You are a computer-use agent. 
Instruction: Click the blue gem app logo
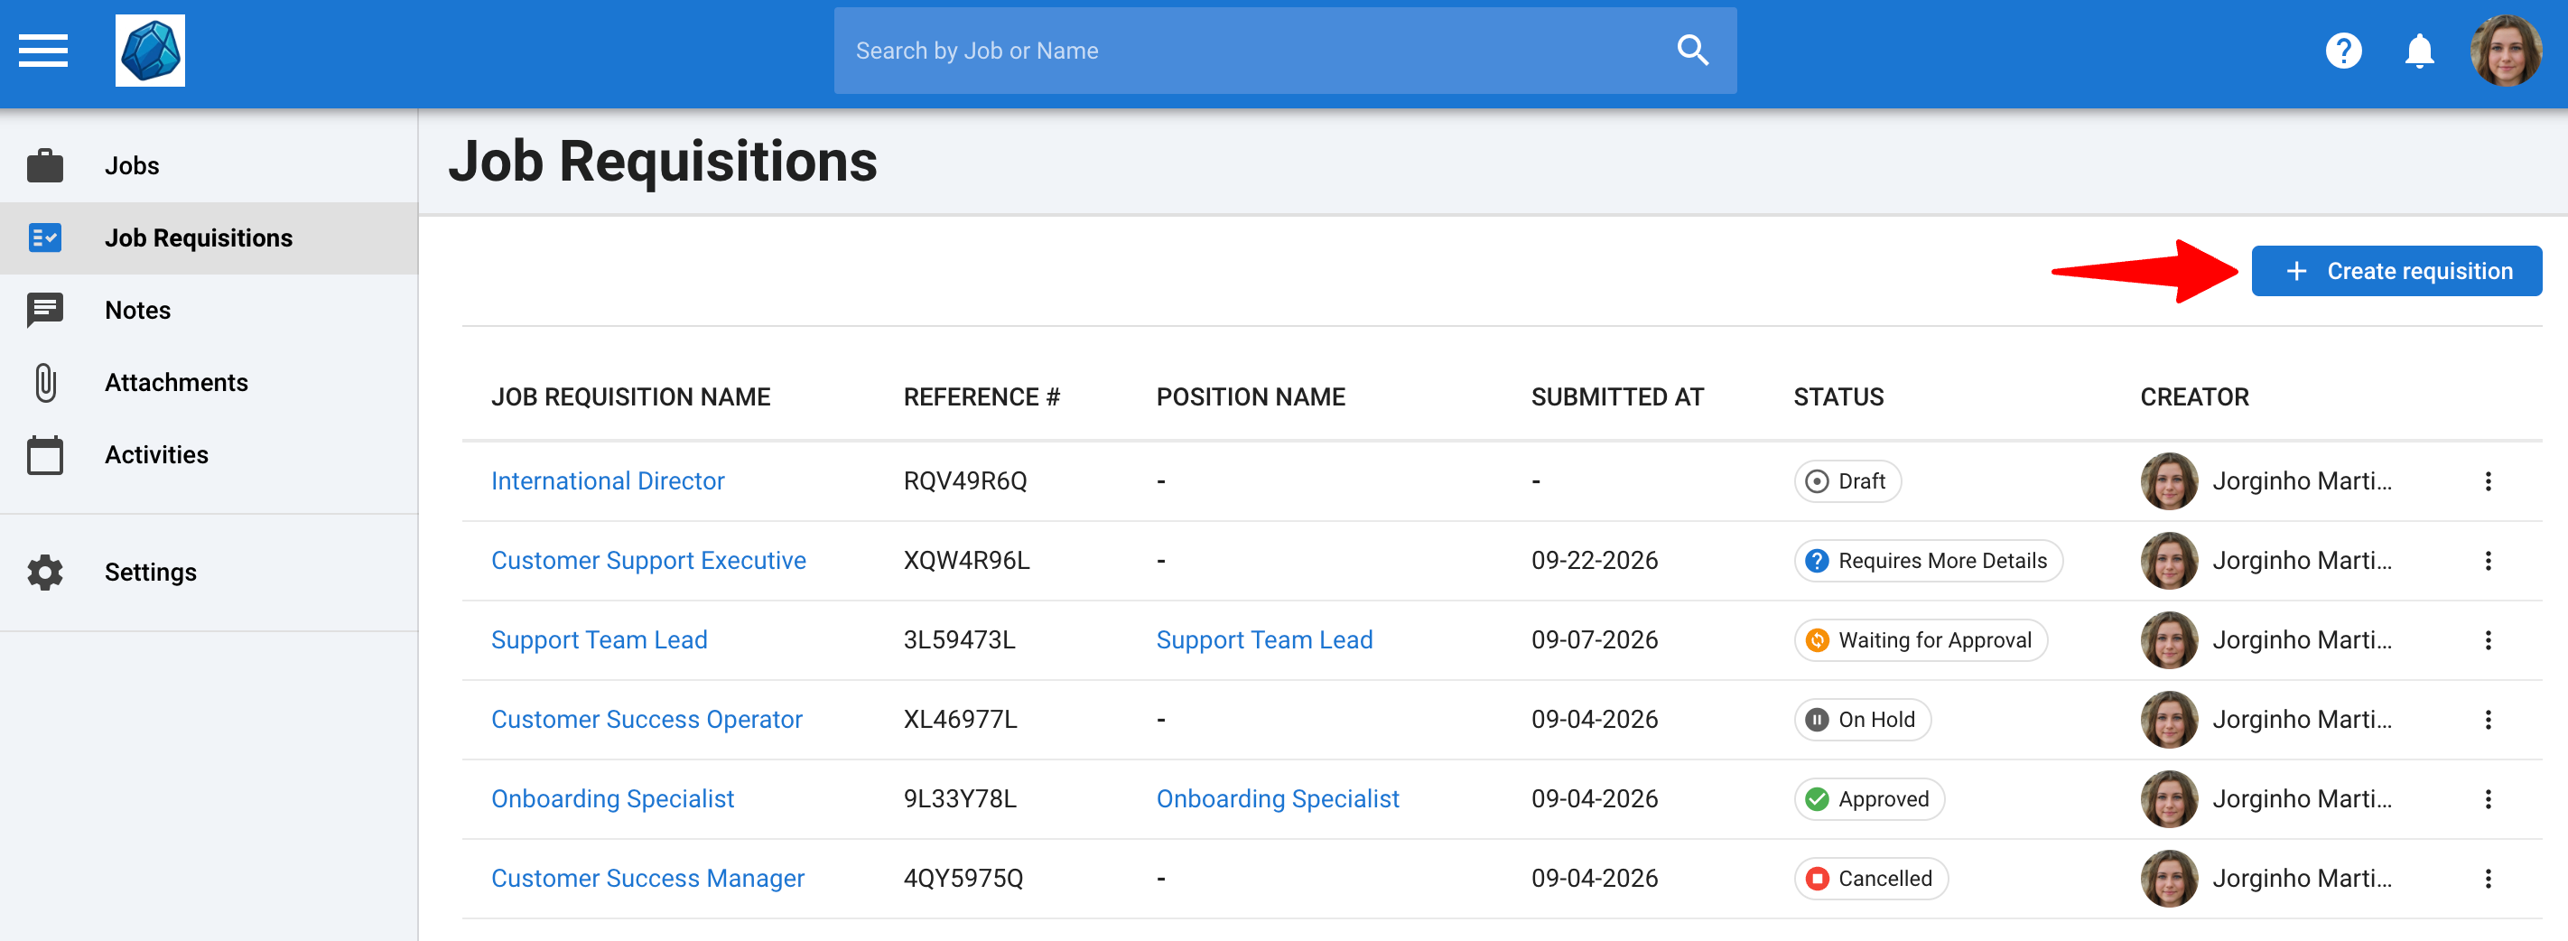151,51
